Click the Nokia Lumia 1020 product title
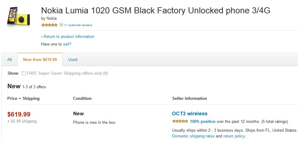The height and width of the screenshot is (142, 298). point(156,11)
